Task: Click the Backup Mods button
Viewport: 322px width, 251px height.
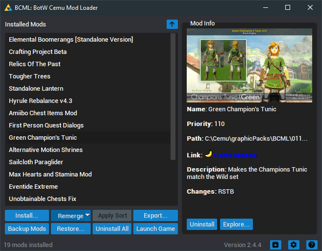Action: click(27, 228)
